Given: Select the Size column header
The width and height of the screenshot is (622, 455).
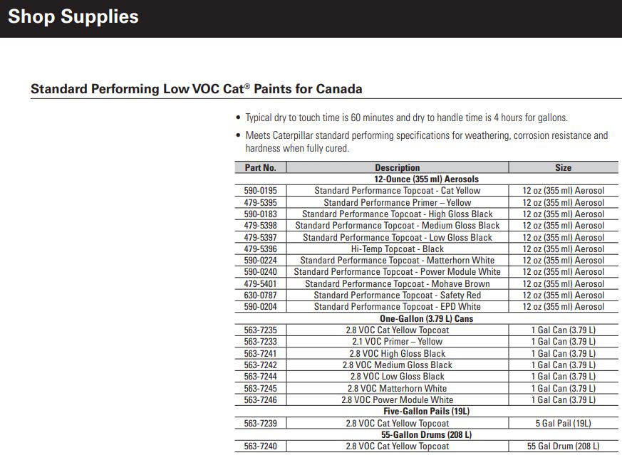Looking at the screenshot, I should pyautogui.click(x=563, y=168).
